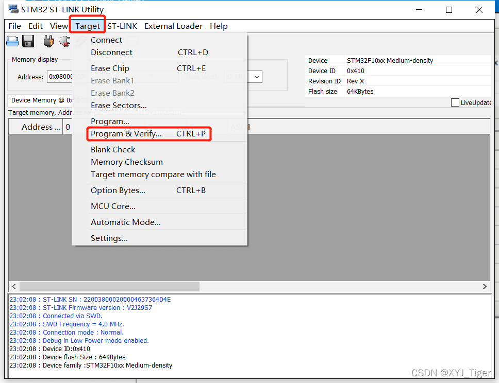This screenshot has width=499, height=383.
Task: Click the Connection mode : Normal log line
Action: coord(66,333)
